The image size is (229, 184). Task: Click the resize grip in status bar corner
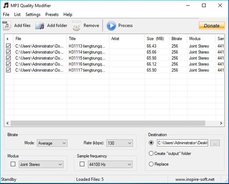tap(226, 181)
